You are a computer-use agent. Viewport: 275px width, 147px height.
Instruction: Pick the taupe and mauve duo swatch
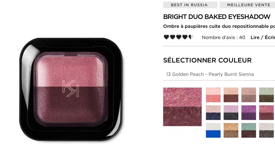coord(248,95)
